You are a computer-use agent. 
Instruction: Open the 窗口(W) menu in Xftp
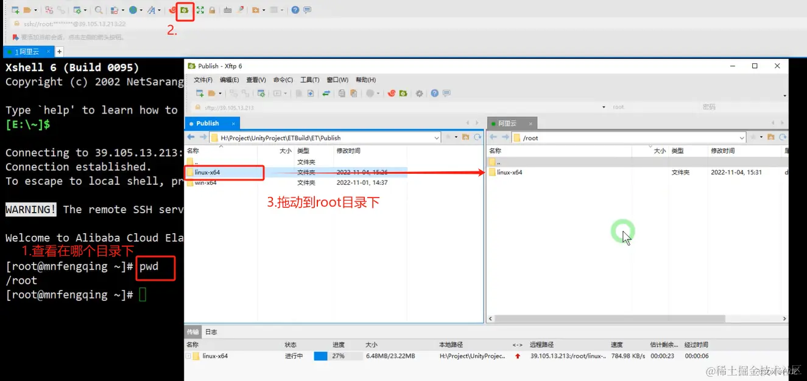point(337,80)
